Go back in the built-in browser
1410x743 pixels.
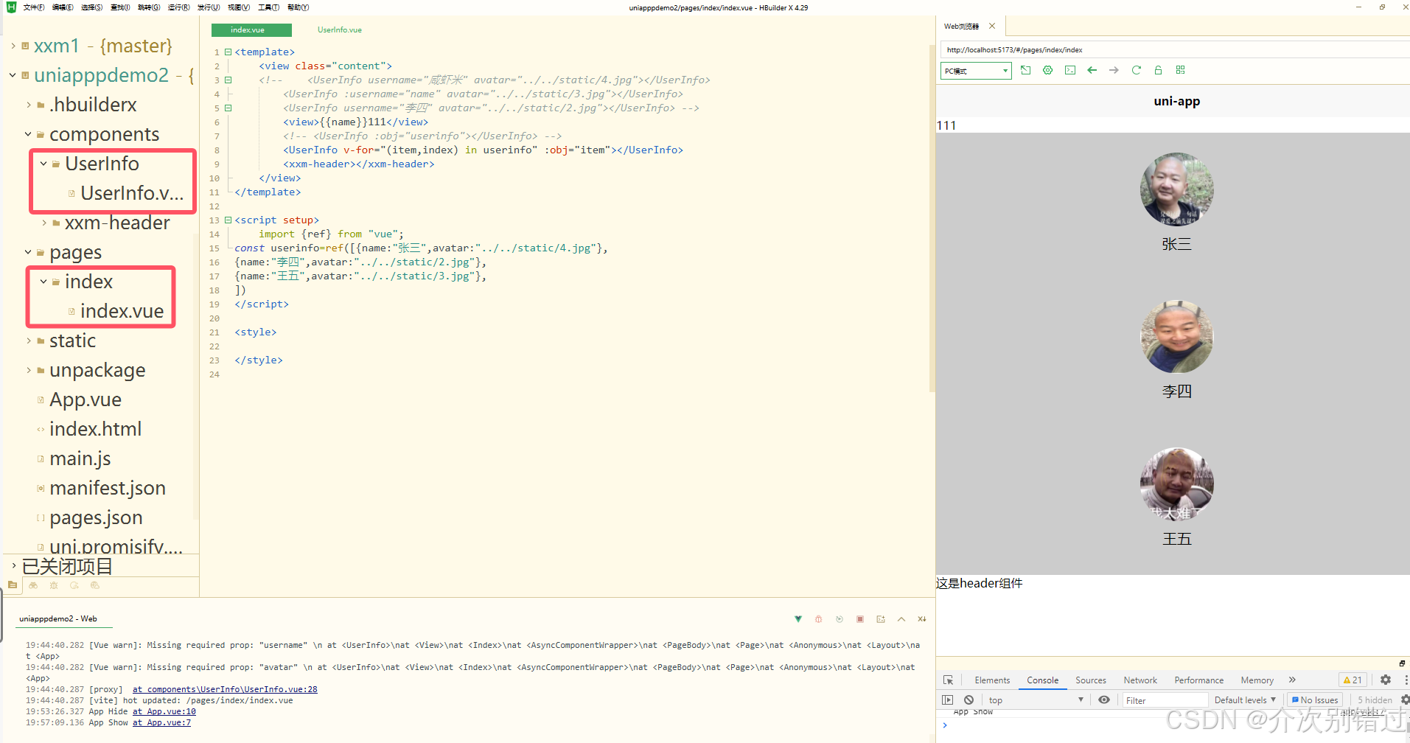[x=1092, y=70]
